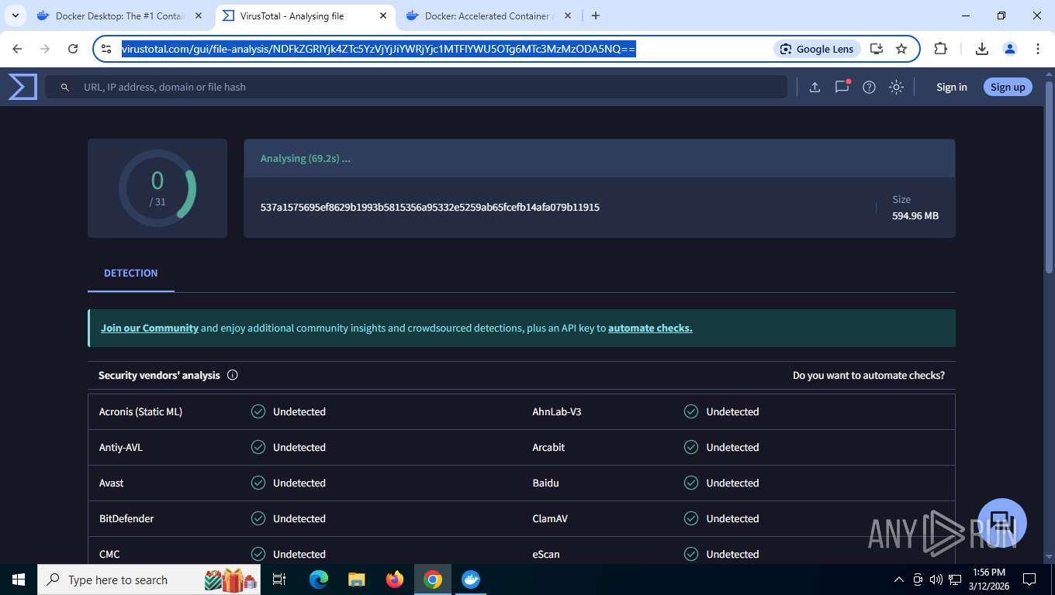Image resolution: width=1055 pixels, height=595 pixels.
Task: Click the browser address bar URL
Action: click(x=379, y=49)
